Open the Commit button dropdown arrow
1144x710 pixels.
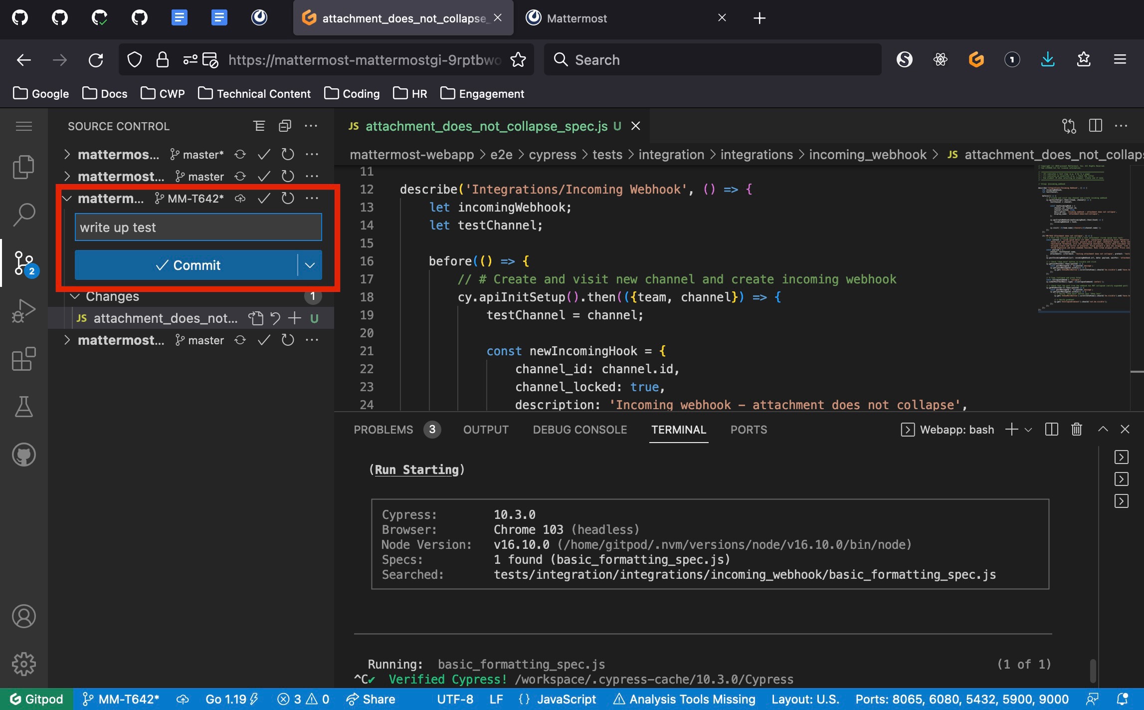pos(310,265)
